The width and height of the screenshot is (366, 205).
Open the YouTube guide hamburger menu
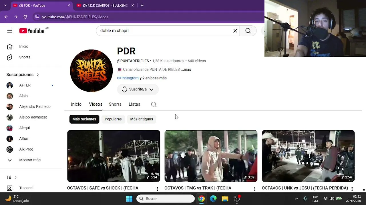(x=10, y=31)
